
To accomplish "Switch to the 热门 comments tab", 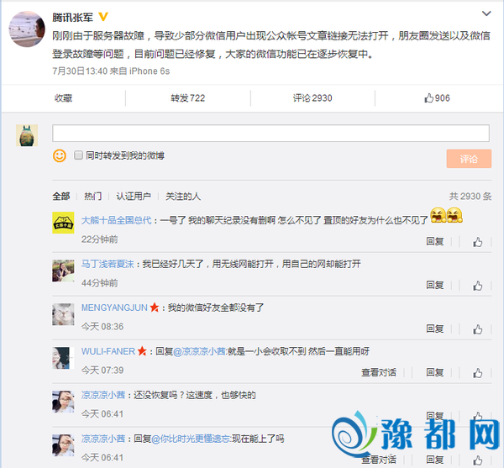I will [x=93, y=197].
